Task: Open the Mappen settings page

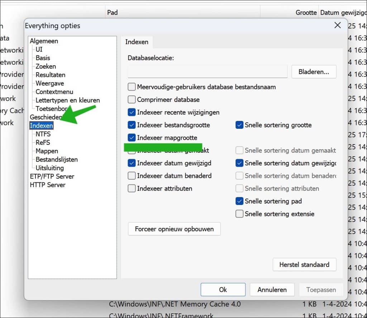Action: tap(47, 151)
